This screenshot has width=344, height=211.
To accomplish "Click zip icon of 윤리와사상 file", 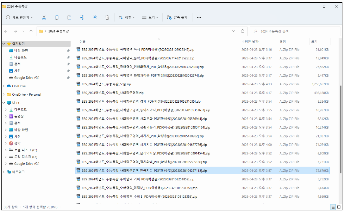I will point(78,153).
